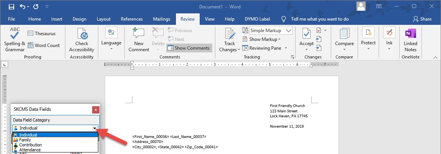Switch to the View tab
Image resolution: width=441 pixels, height=154 pixels.
[x=210, y=19]
